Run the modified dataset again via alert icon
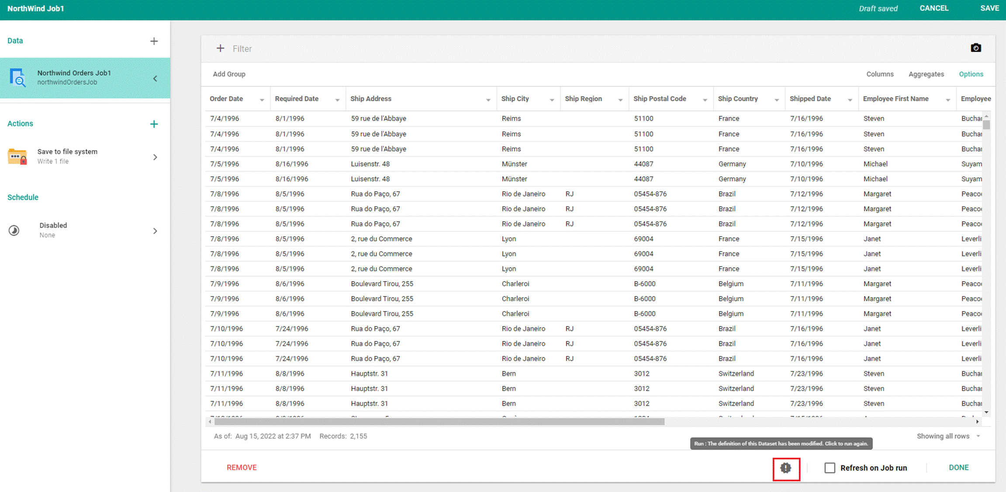1006x492 pixels. [x=786, y=468]
